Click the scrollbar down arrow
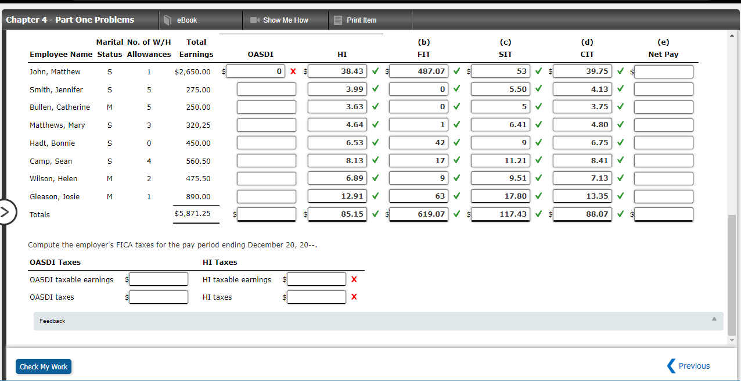Screen dimensions: 741x381 pyautogui.click(x=732, y=340)
